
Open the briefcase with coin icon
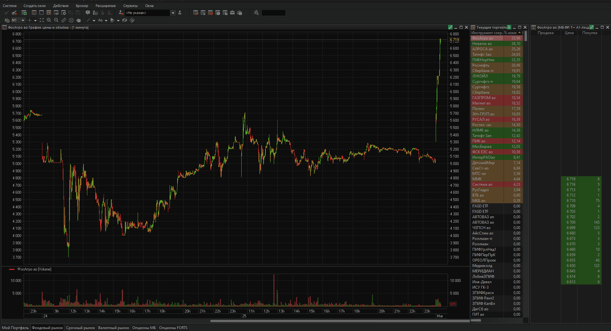tap(240, 13)
